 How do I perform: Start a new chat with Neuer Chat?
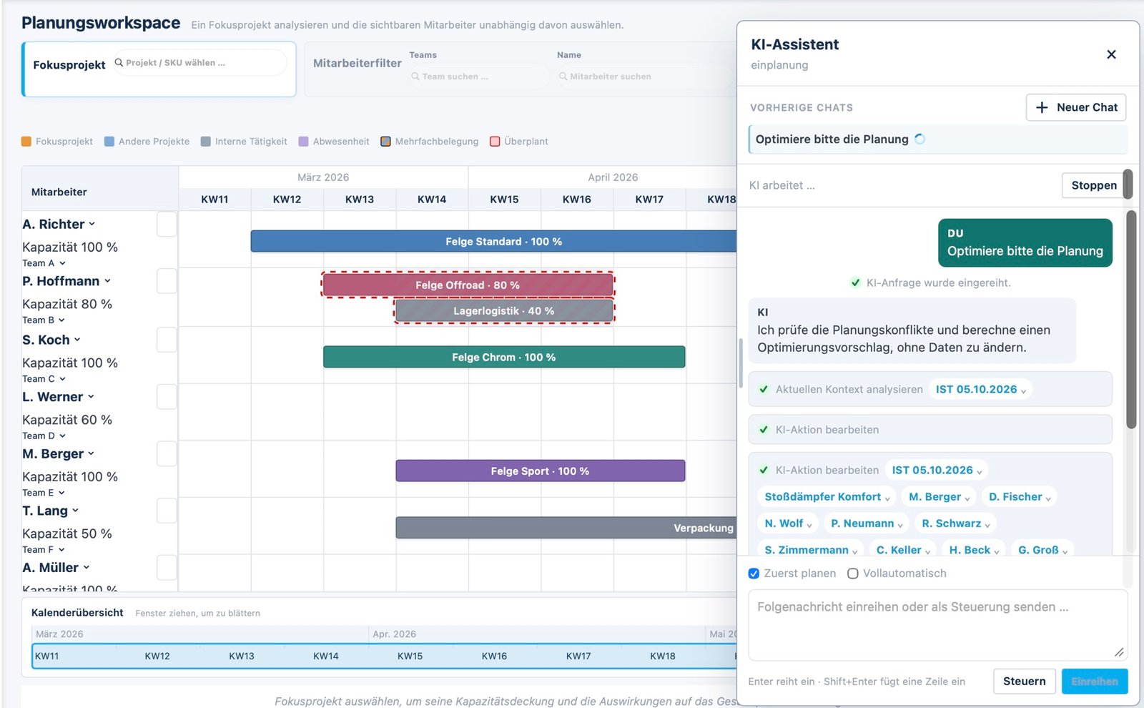pyautogui.click(x=1076, y=107)
